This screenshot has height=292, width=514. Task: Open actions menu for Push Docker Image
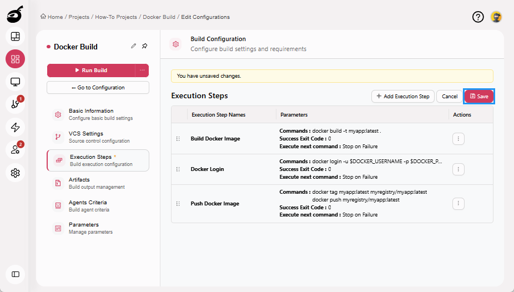(458, 204)
